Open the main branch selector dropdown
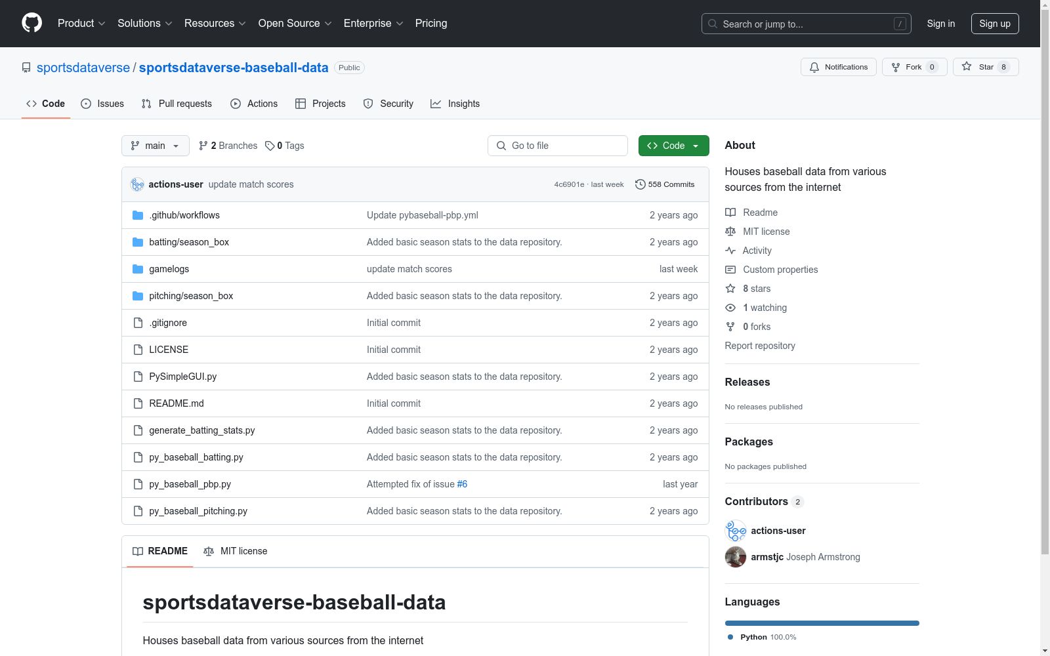Image resolution: width=1050 pixels, height=656 pixels. 156,146
